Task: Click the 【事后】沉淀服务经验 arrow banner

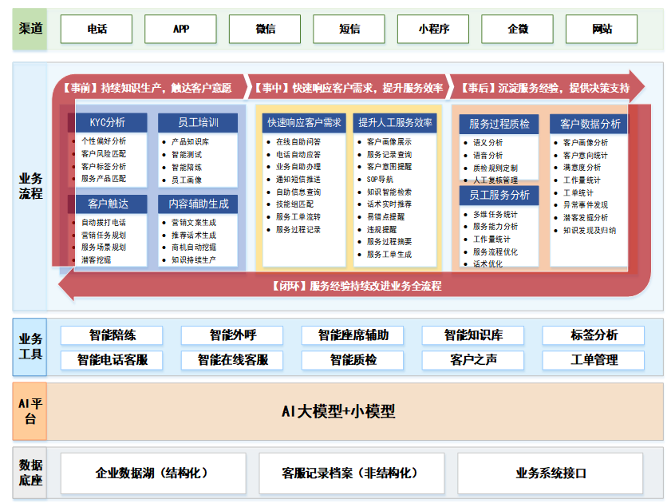Action: click(x=546, y=88)
